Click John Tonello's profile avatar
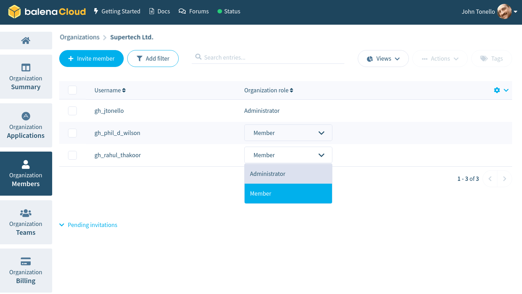Viewport: 522px width, 294px height. tap(504, 12)
